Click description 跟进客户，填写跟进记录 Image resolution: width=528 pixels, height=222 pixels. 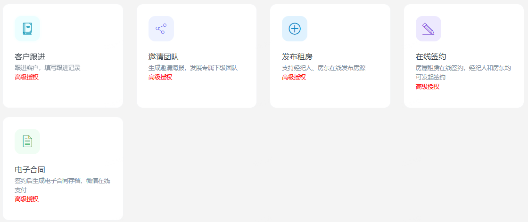(48, 68)
